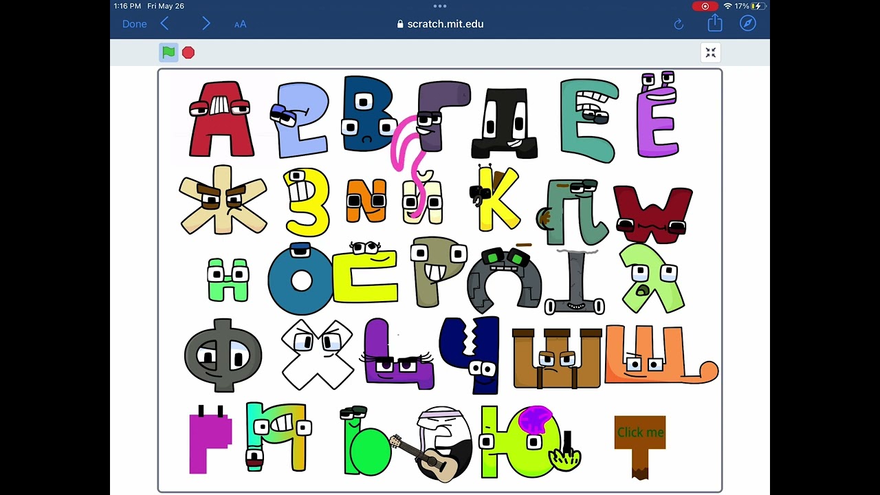Click the olive letter Р character
The image size is (880, 495).
coord(437,272)
